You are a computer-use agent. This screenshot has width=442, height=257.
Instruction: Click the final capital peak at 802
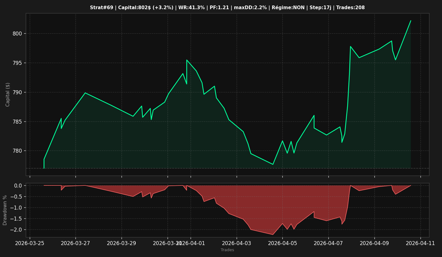point(411,21)
